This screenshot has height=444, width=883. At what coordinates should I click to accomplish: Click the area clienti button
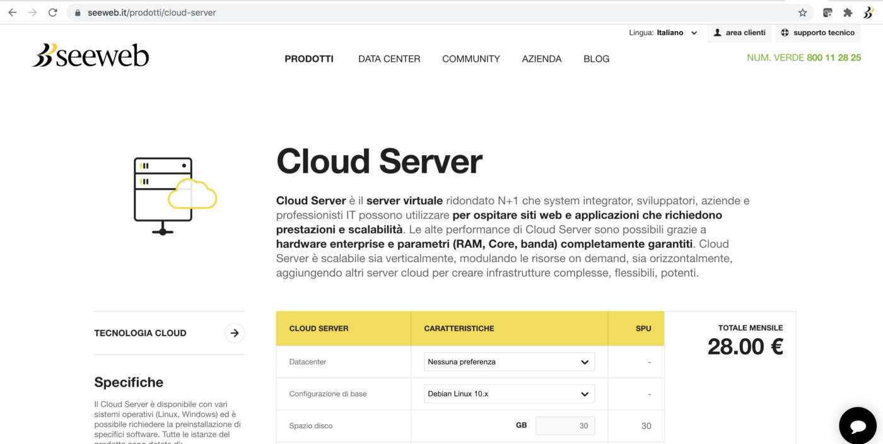tap(739, 33)
